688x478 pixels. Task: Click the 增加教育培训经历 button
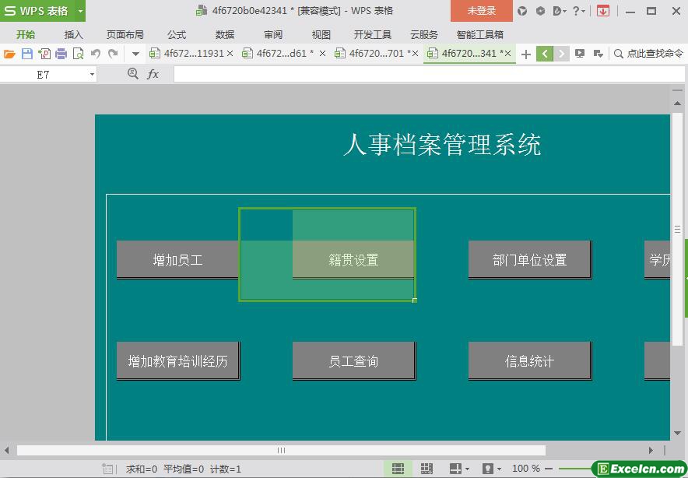pyautogui.click(x=177, y=360)
